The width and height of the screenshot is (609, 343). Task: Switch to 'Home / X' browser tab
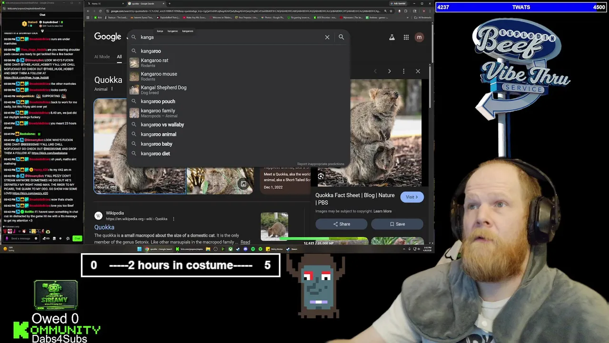(x=105, y=4)
